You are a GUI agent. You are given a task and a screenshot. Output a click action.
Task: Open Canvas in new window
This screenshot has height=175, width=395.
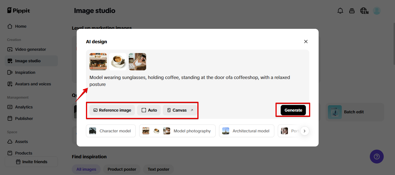coord(180,110)
